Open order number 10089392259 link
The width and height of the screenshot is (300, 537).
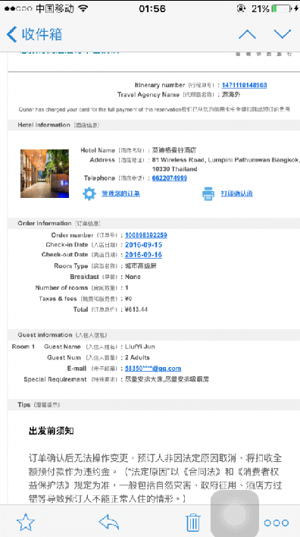click(x=146, y=235)
